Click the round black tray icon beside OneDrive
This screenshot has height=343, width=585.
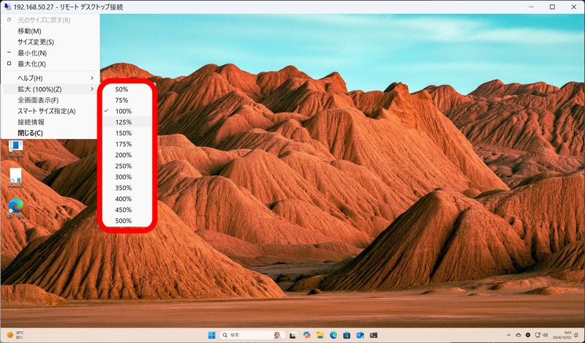click(x=528, y=335)
